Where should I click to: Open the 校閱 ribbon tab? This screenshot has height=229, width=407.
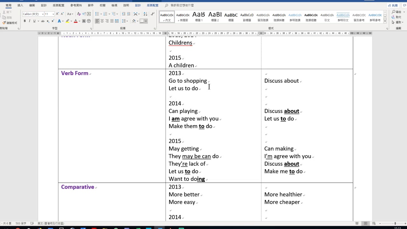coord(102,5)
